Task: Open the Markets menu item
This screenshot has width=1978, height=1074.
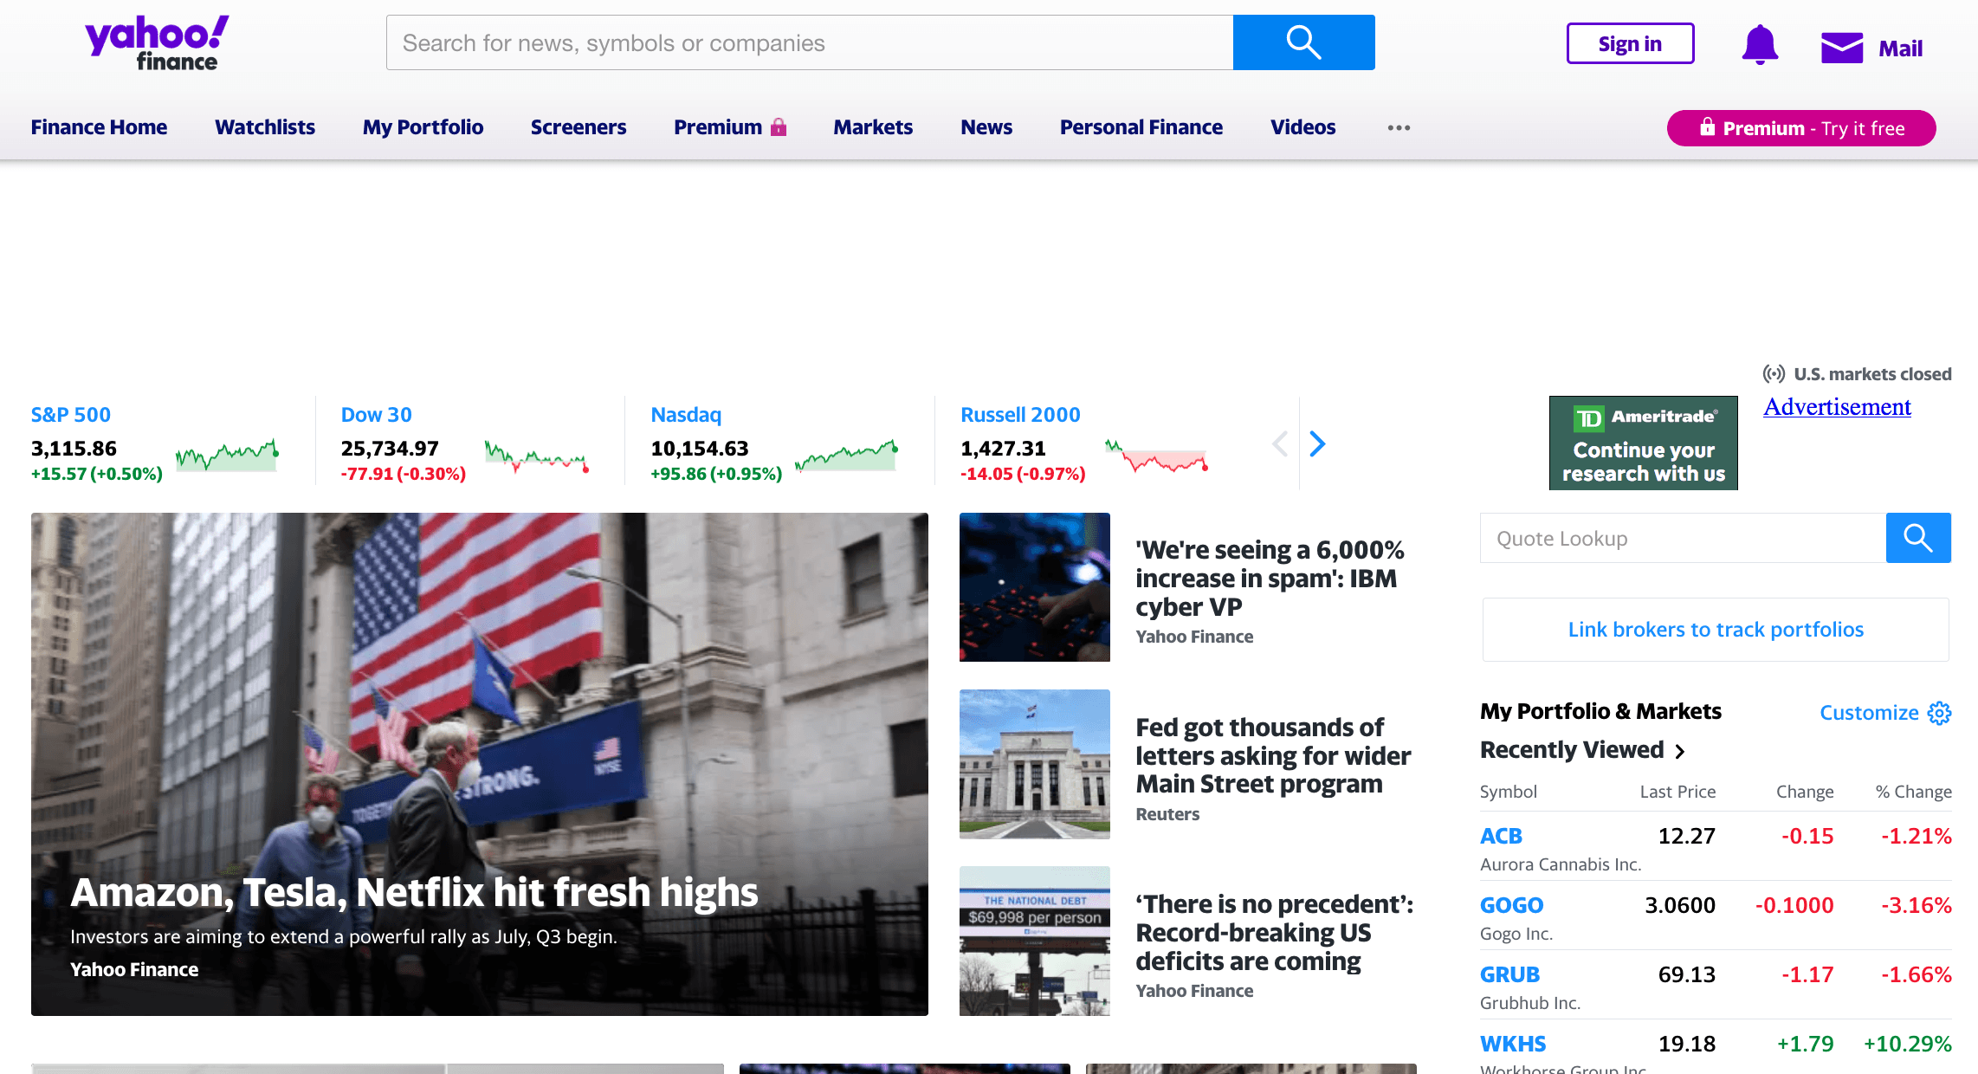Action: (x=873, y=127)
